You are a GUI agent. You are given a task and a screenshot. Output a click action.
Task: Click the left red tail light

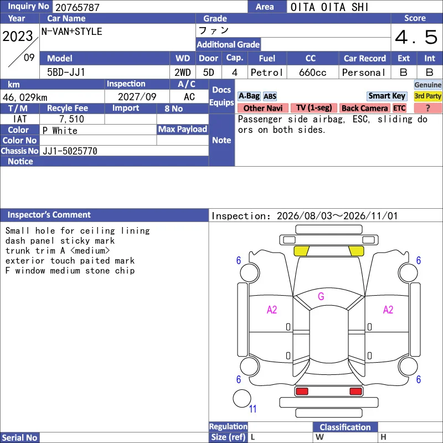302,392
